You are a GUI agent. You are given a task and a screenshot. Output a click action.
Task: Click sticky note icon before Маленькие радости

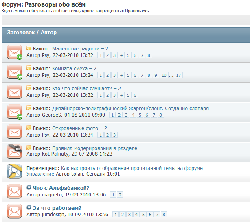29,48
